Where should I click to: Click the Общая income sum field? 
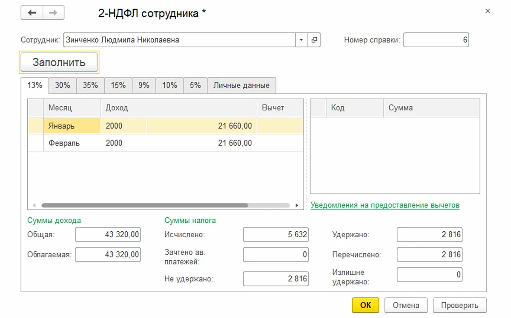pos(108,234)
